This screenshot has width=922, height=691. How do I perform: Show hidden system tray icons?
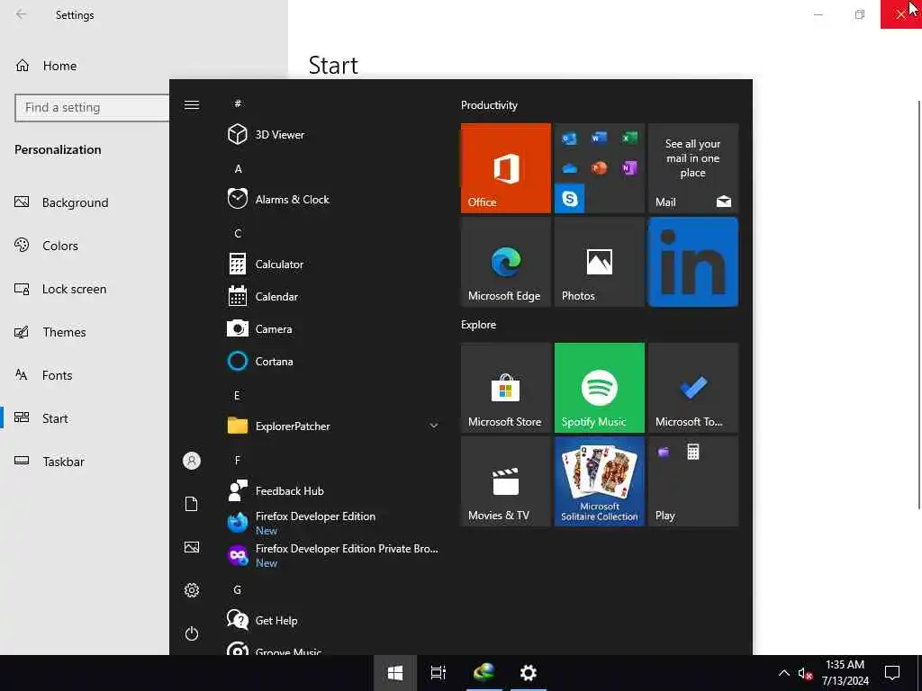[x=784, y=673]
